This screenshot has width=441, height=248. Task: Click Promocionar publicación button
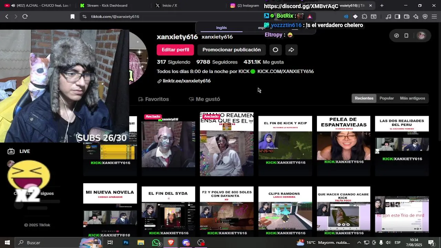pos(232,50)
